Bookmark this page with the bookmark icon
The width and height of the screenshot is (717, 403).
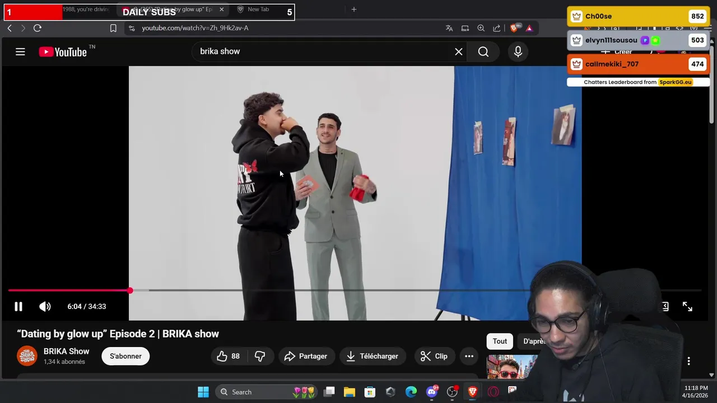113,28
